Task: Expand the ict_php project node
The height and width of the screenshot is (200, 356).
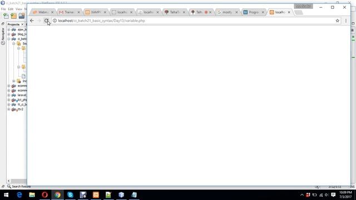Action: pos(9,100)
